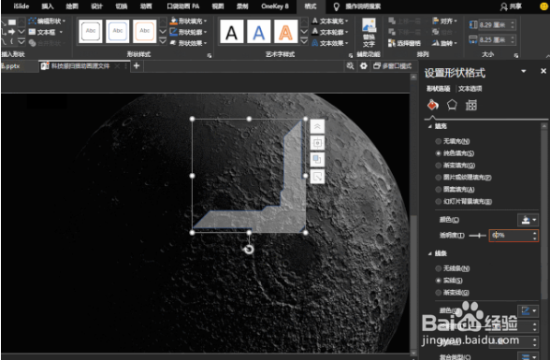Image resolution: width=550 pixels, height=360 pixels.
Task: Add a new document tab with plus
Action: pos(137,65)
